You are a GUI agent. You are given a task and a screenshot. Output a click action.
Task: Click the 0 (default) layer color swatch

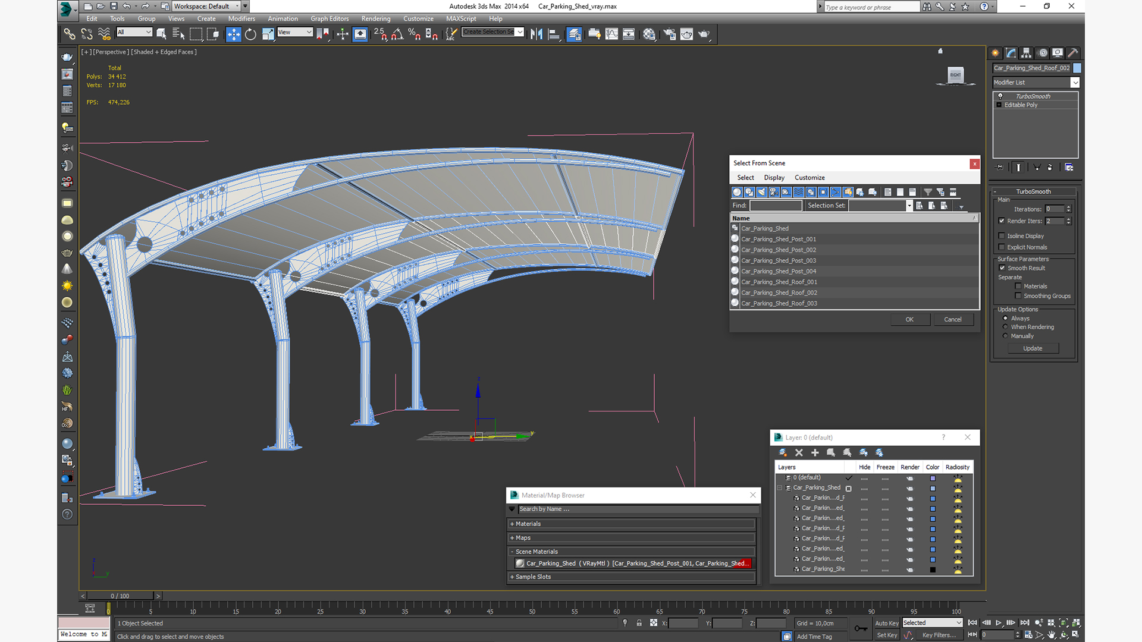pos(933,479)
